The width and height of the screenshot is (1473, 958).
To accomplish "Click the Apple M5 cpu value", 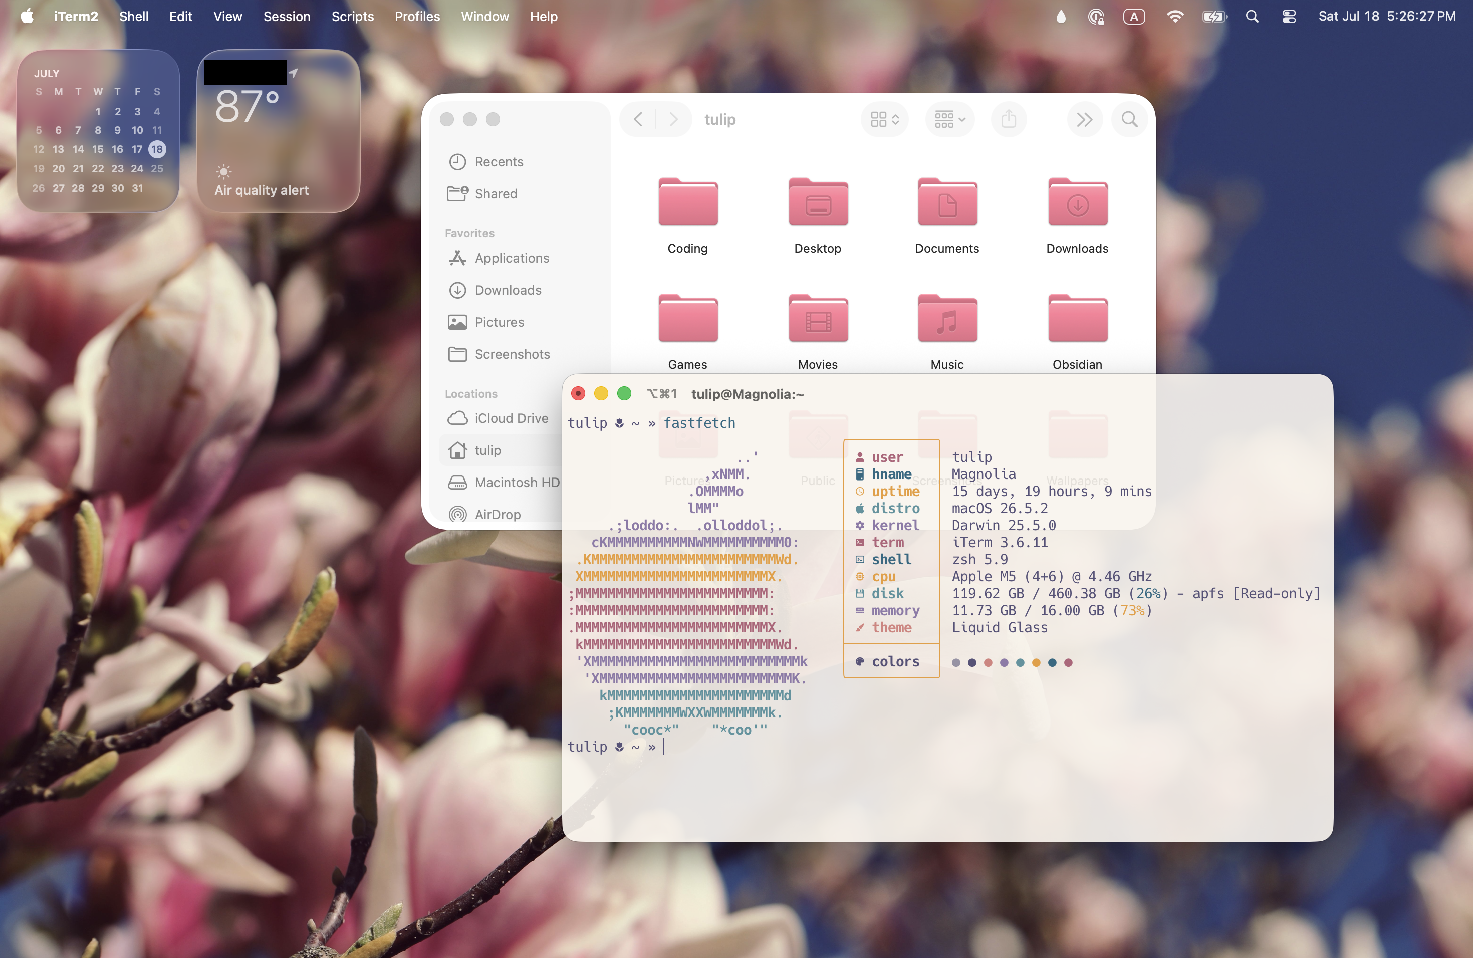I will tap(1052, 576).
